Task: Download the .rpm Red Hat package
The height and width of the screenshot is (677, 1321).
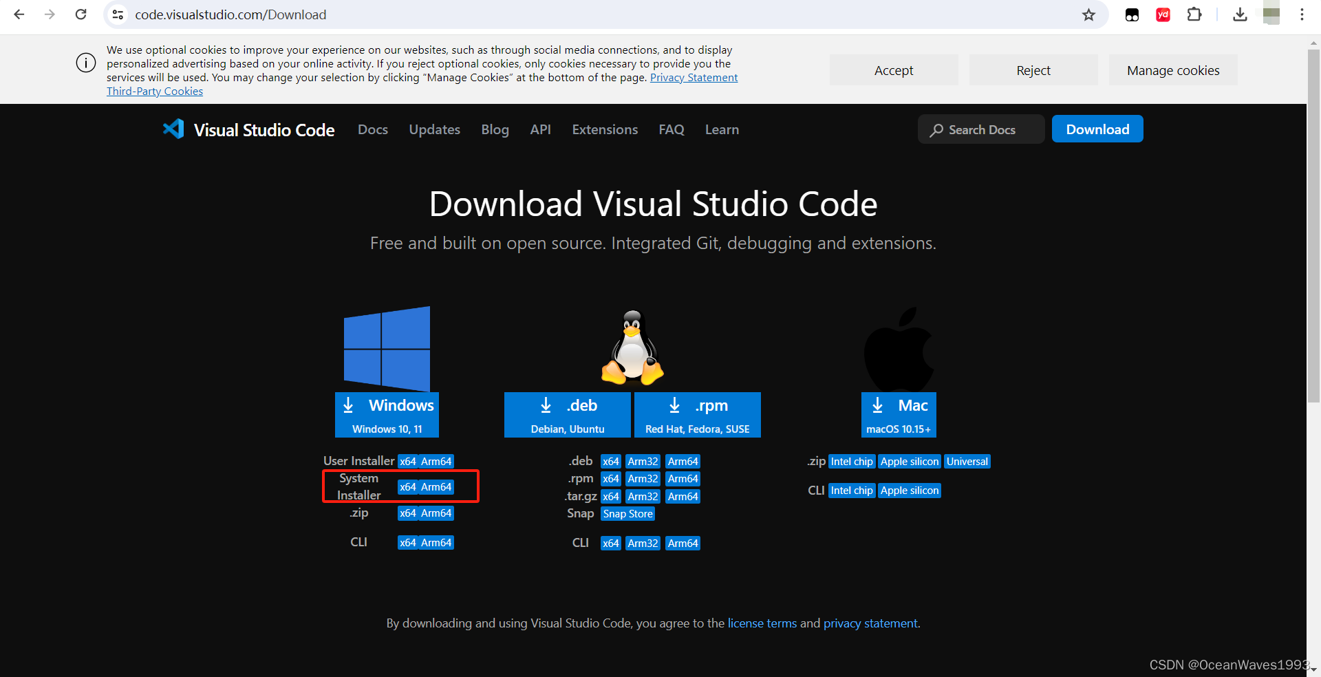Action: [697, 415]
